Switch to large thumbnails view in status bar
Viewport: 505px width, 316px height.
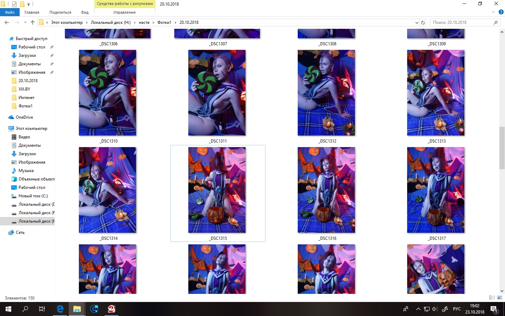[500, 298]
